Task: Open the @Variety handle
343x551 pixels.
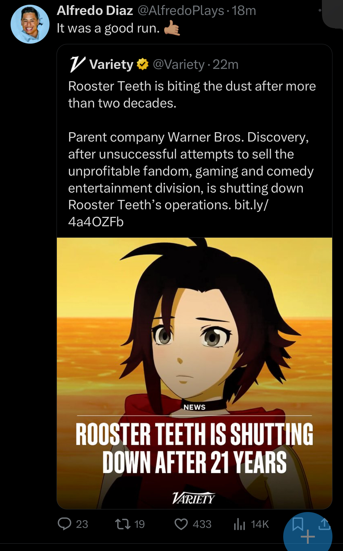Action: pos(179,64)
